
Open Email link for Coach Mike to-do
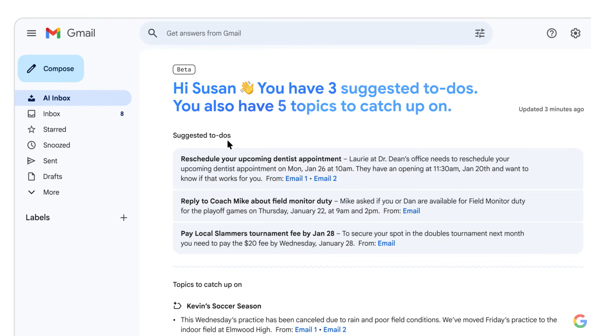411,211
